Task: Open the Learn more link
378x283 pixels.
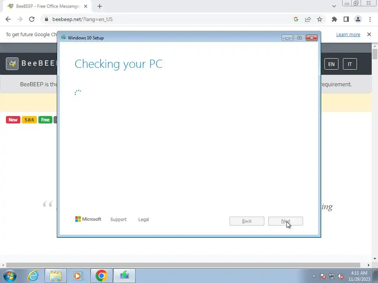Action: [348, 34]
